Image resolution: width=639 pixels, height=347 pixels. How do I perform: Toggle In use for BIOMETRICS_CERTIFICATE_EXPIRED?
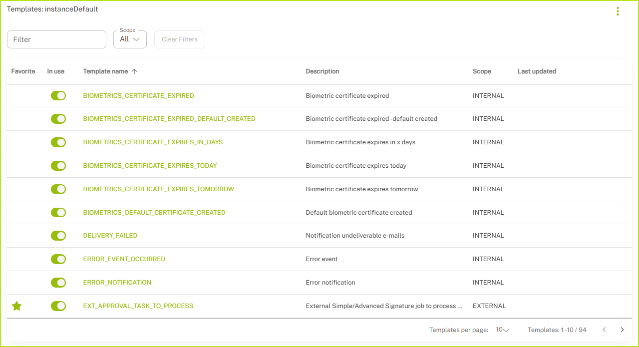pos(58,95)
